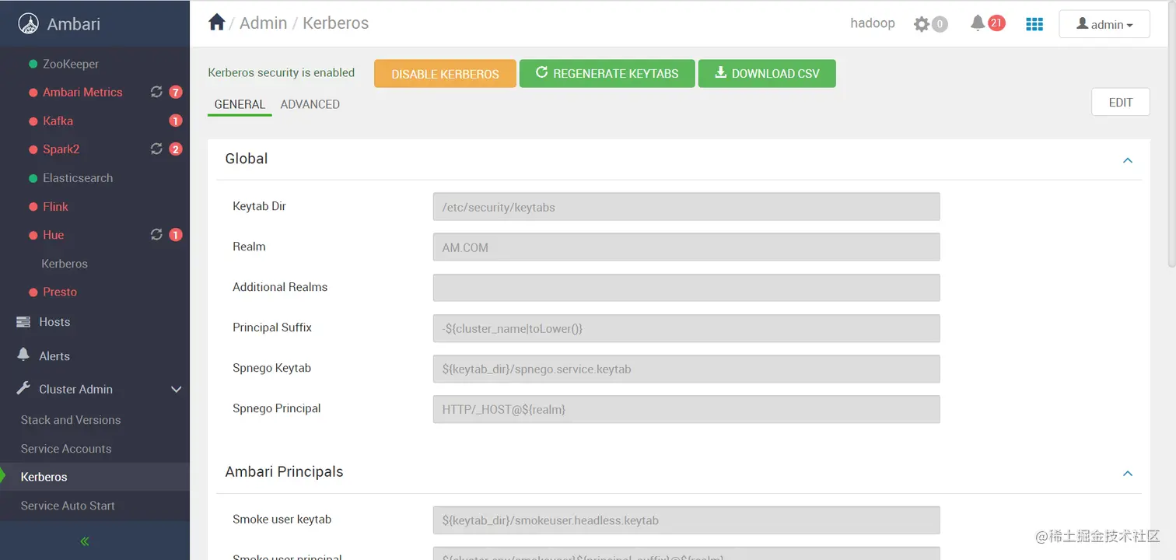Viewport: 1176px width, 560px height.
Task: Click DISABLE KERBEROS button
Action: [445, 74]
